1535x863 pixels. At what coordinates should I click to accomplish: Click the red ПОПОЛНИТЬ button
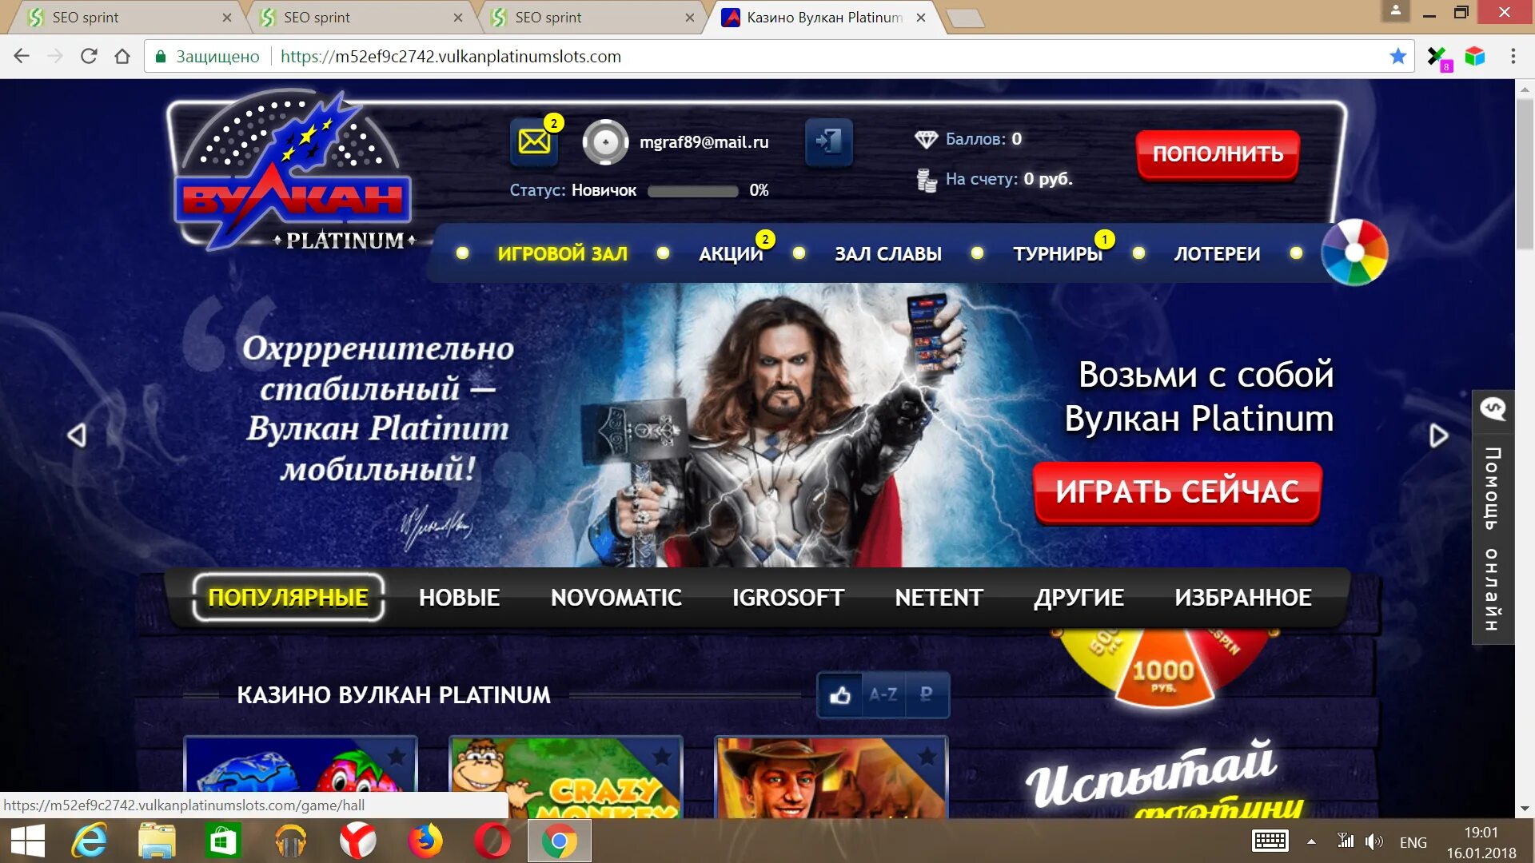click(1217, 154)
